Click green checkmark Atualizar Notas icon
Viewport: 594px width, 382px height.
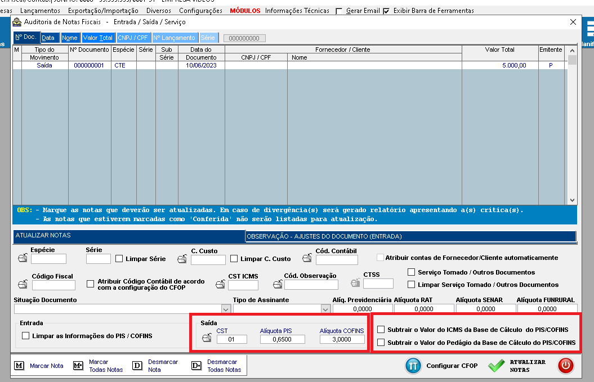496,366
